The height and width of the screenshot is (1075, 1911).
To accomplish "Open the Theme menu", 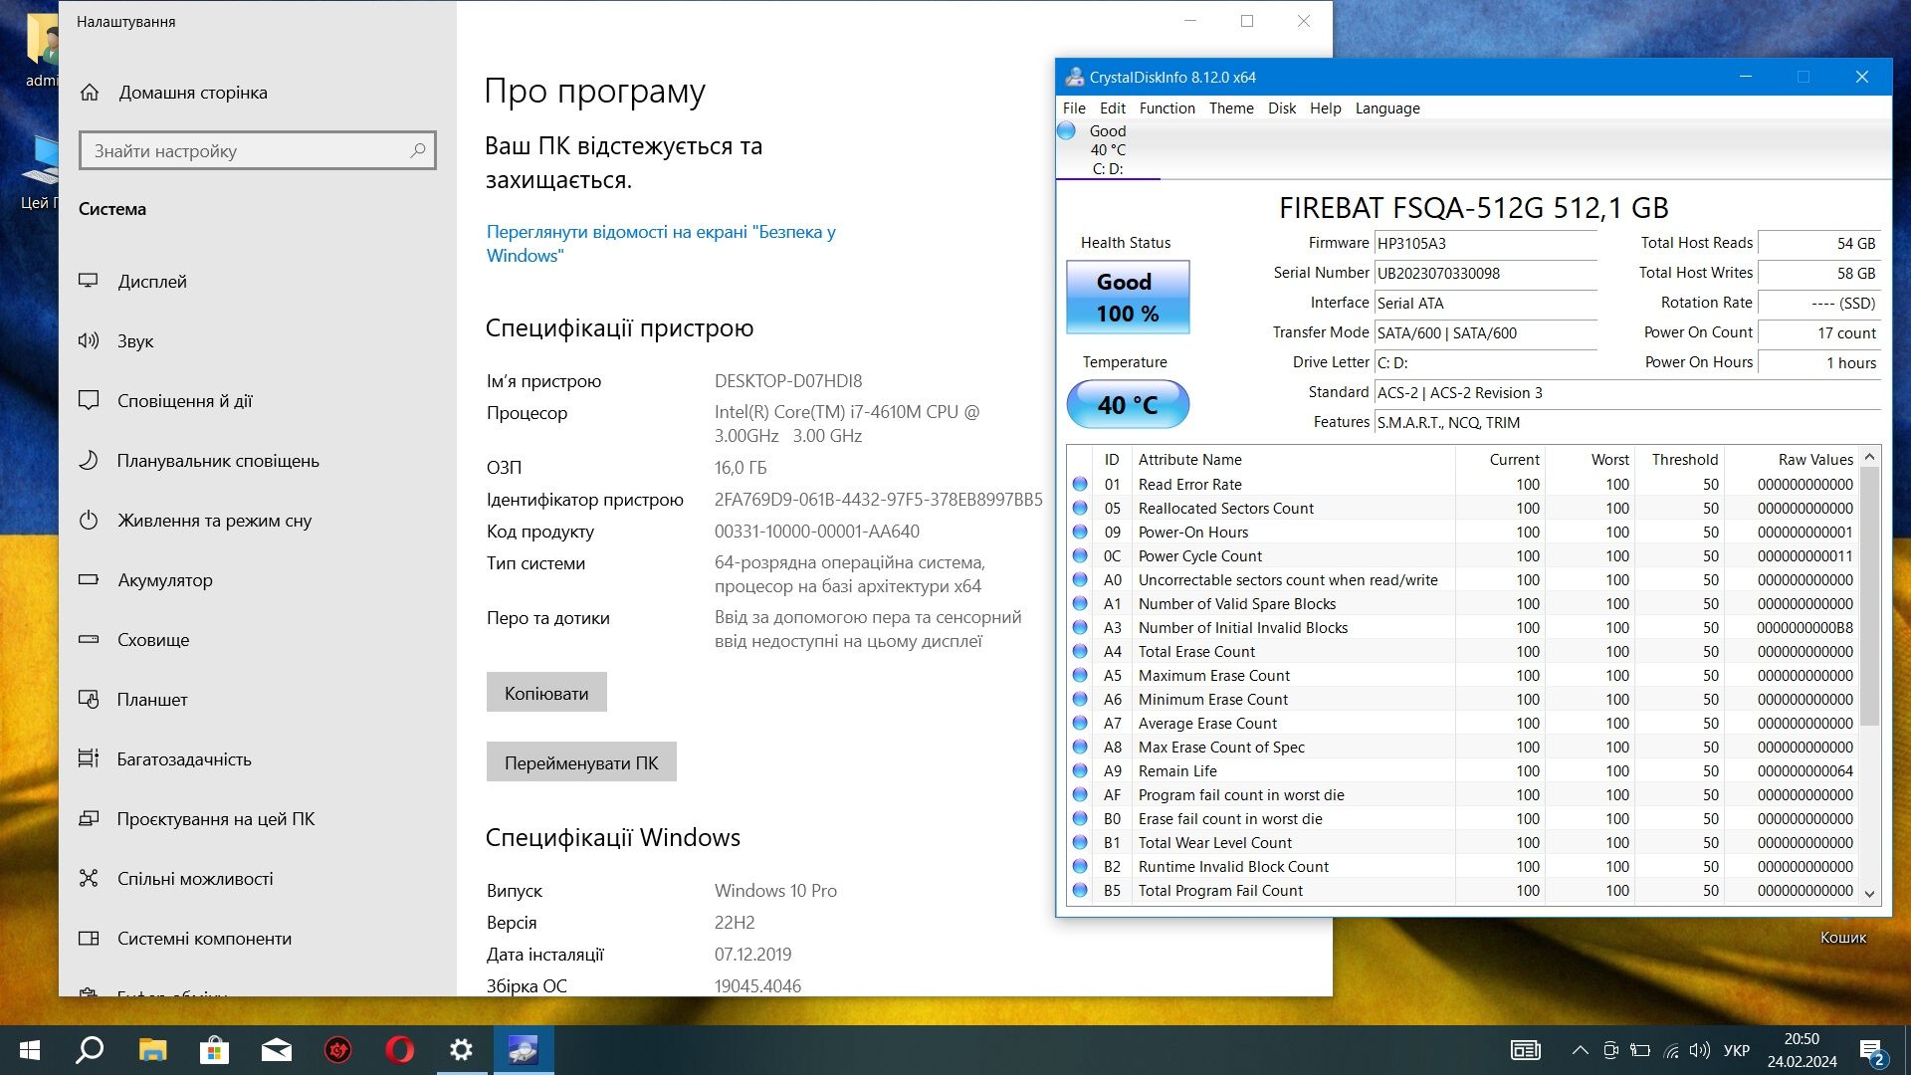I will (1231, 107).
